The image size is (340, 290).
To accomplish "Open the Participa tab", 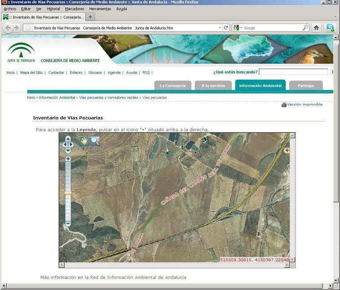I will pyautogui.click(x=305, y=85).
